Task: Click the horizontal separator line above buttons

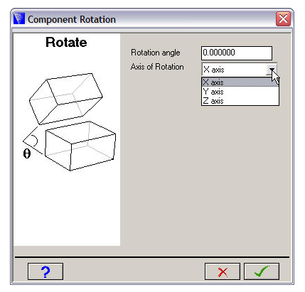Action: (x=152, y=256)
